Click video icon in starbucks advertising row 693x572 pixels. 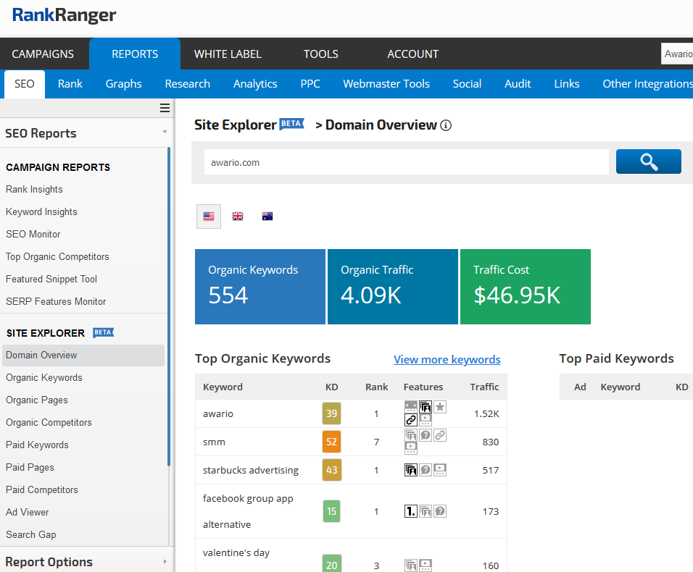point(440,470)
